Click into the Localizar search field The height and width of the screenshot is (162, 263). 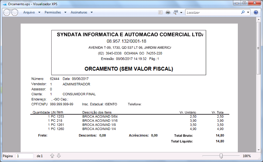coord(212,12)
